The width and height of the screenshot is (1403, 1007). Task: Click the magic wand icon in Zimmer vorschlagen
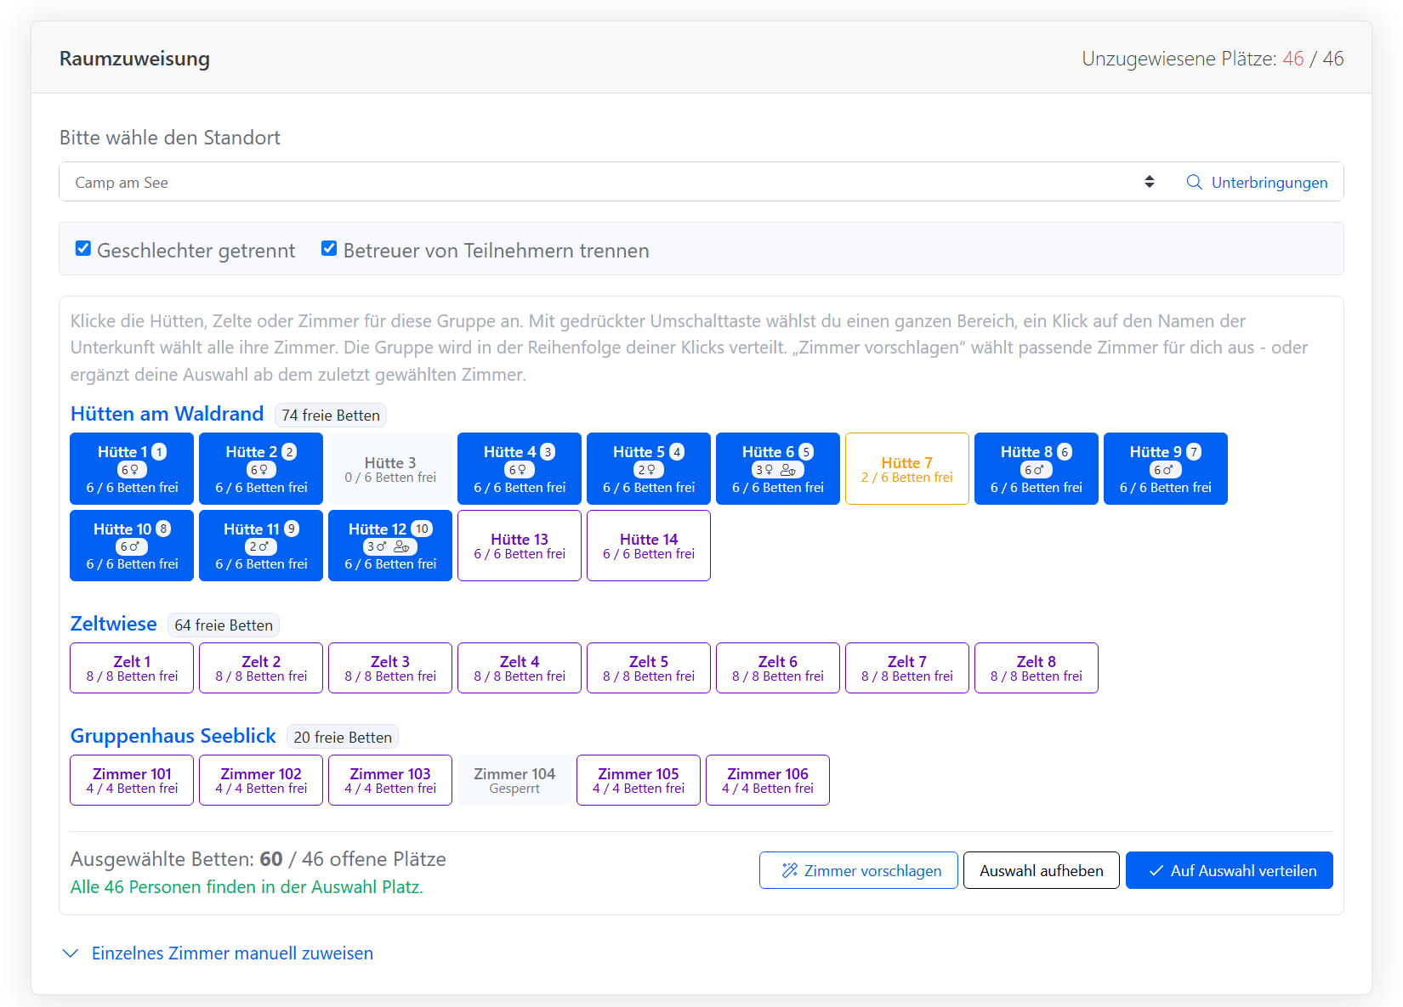[x=790, y=870]
